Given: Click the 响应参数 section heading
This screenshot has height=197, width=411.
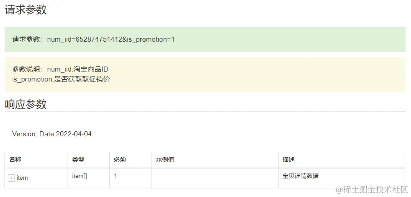Looking at the screenshot, I should tap(26, 104).
